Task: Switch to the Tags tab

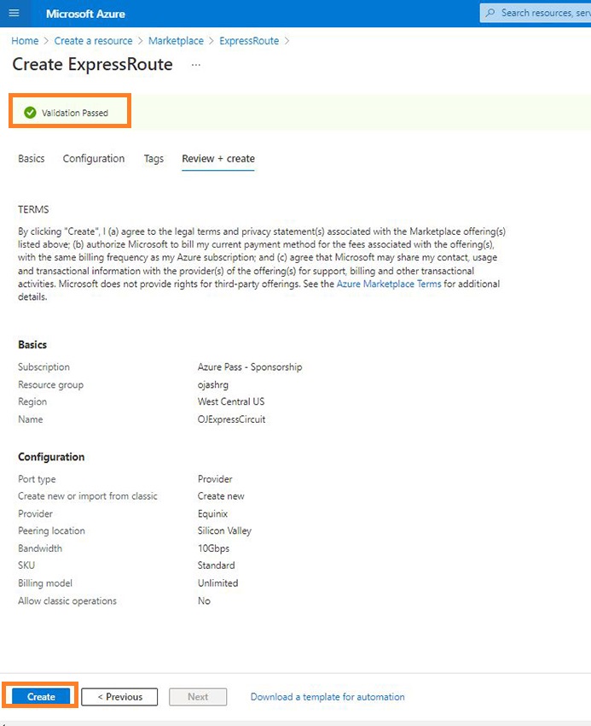Action: tap(154, 159)
